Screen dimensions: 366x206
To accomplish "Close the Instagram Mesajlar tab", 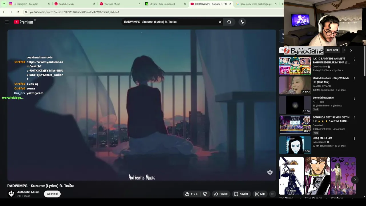I will [49, 4].
